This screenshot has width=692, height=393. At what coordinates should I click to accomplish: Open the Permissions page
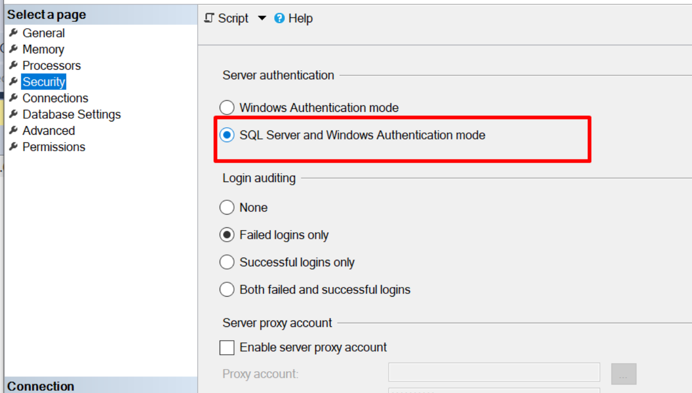[53, 147]
